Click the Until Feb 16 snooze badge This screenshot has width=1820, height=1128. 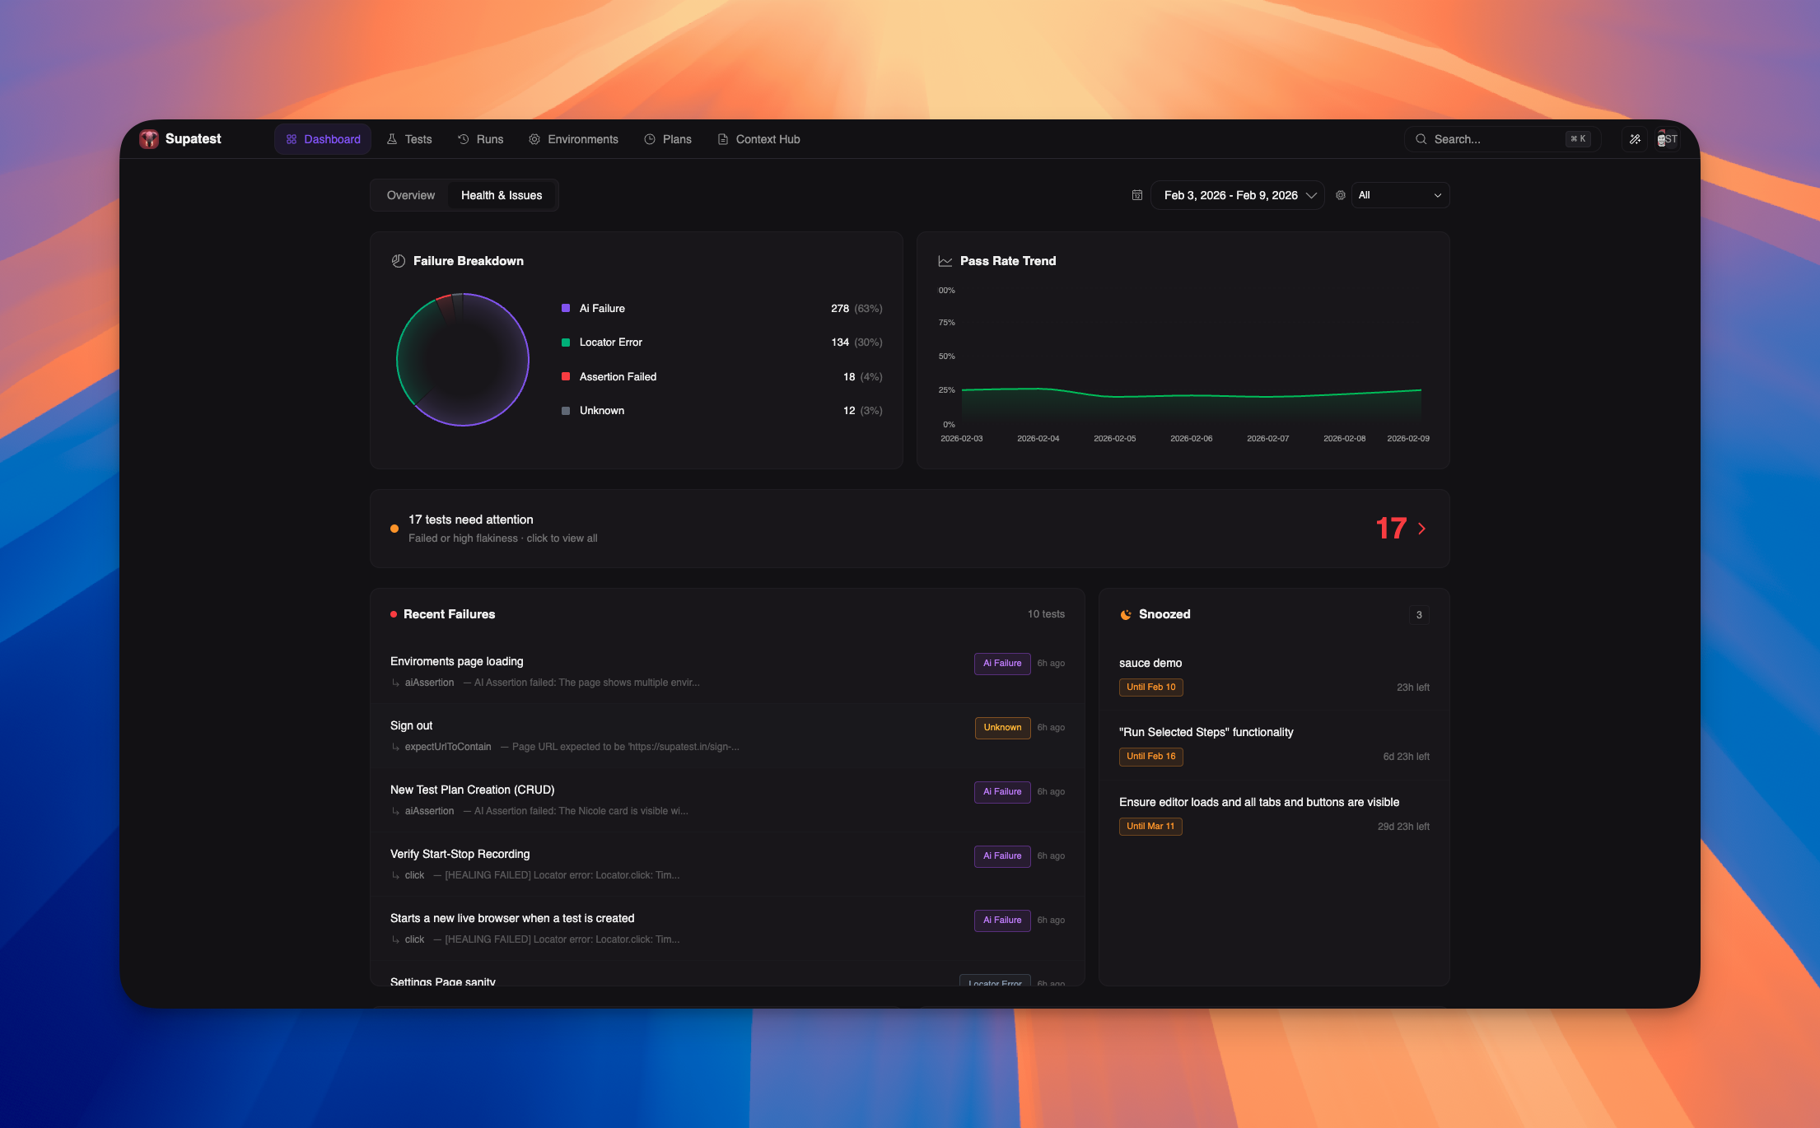coord(1150,756)
